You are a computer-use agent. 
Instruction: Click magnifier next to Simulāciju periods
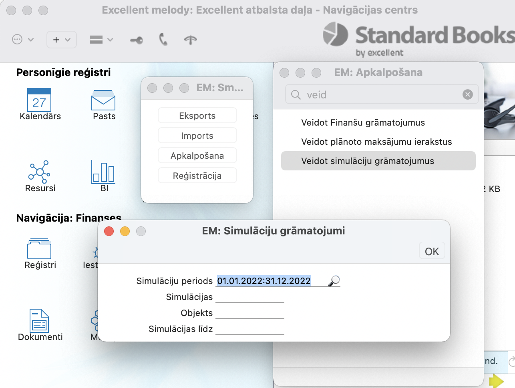[x=334, y=281]
